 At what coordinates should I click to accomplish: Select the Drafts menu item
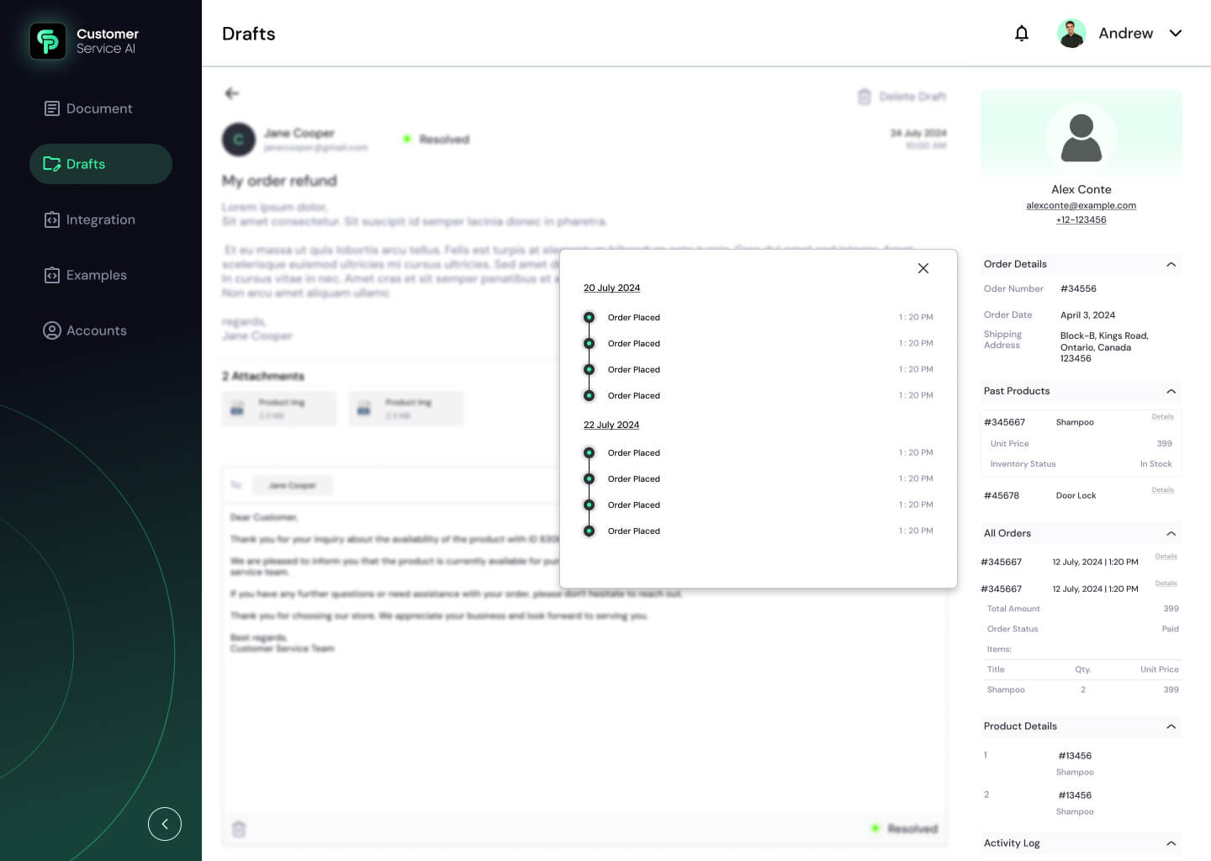pos(101,164)
